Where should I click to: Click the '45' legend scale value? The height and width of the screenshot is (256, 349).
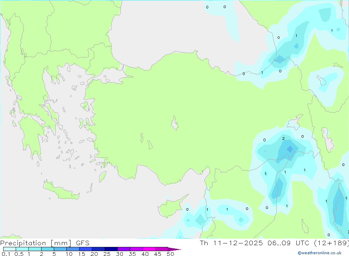point(158,254)
